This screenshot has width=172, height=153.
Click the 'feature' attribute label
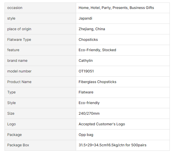(x=13, y=50)
